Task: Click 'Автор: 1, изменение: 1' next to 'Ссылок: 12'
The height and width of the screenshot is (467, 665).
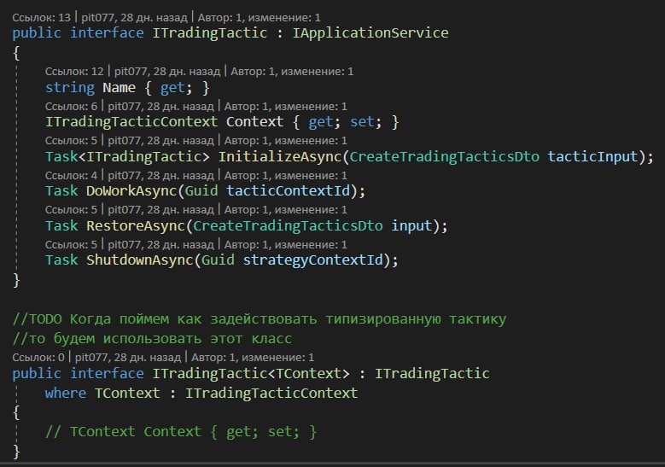Action: tap(292, 71)
